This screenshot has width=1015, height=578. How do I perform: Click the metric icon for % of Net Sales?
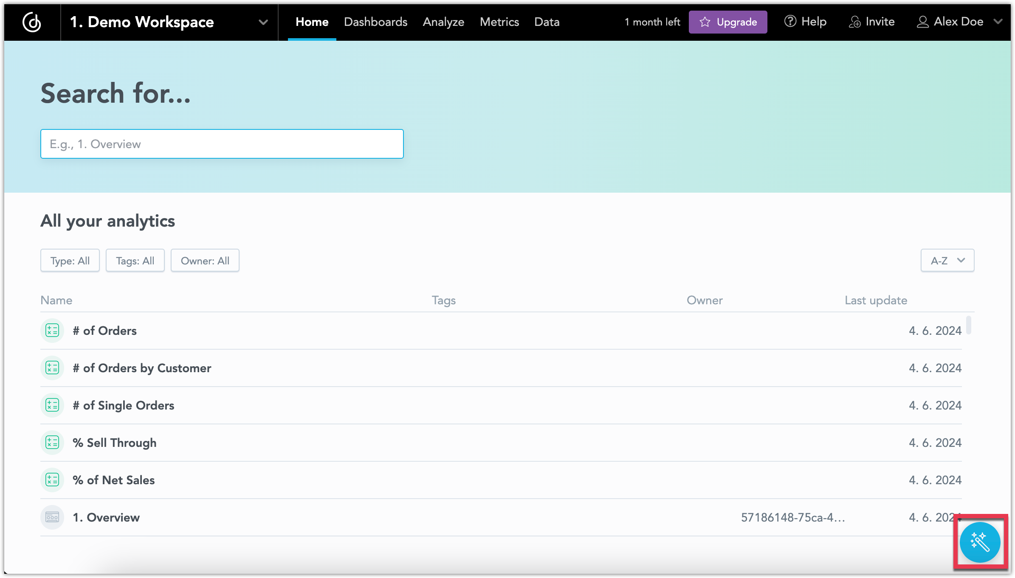tap(52, 480)
